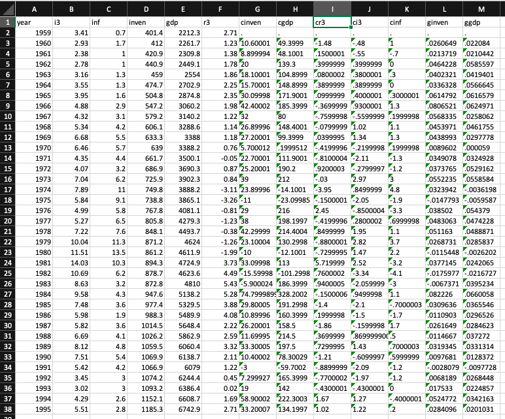Select column F header
Viewport: 505px width, 419px height.
220,9
